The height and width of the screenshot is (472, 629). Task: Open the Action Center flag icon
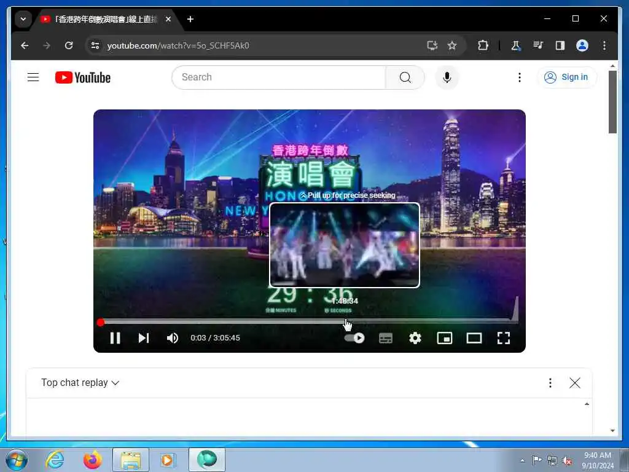pyautogui.click(x=537, y=460)
